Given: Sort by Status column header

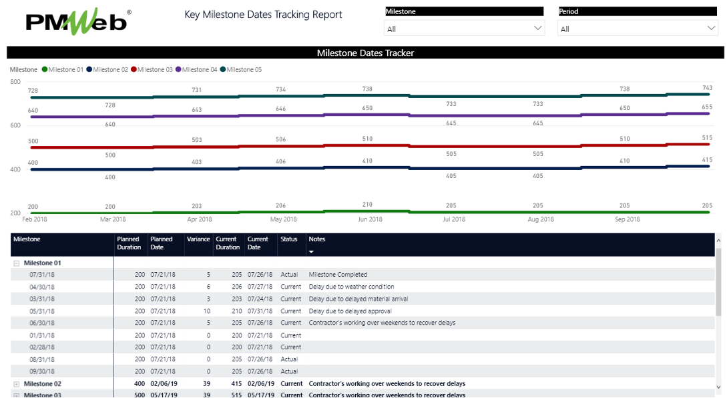Looking at the screenshot, I should pyautogui.click(x=288, y=239).
